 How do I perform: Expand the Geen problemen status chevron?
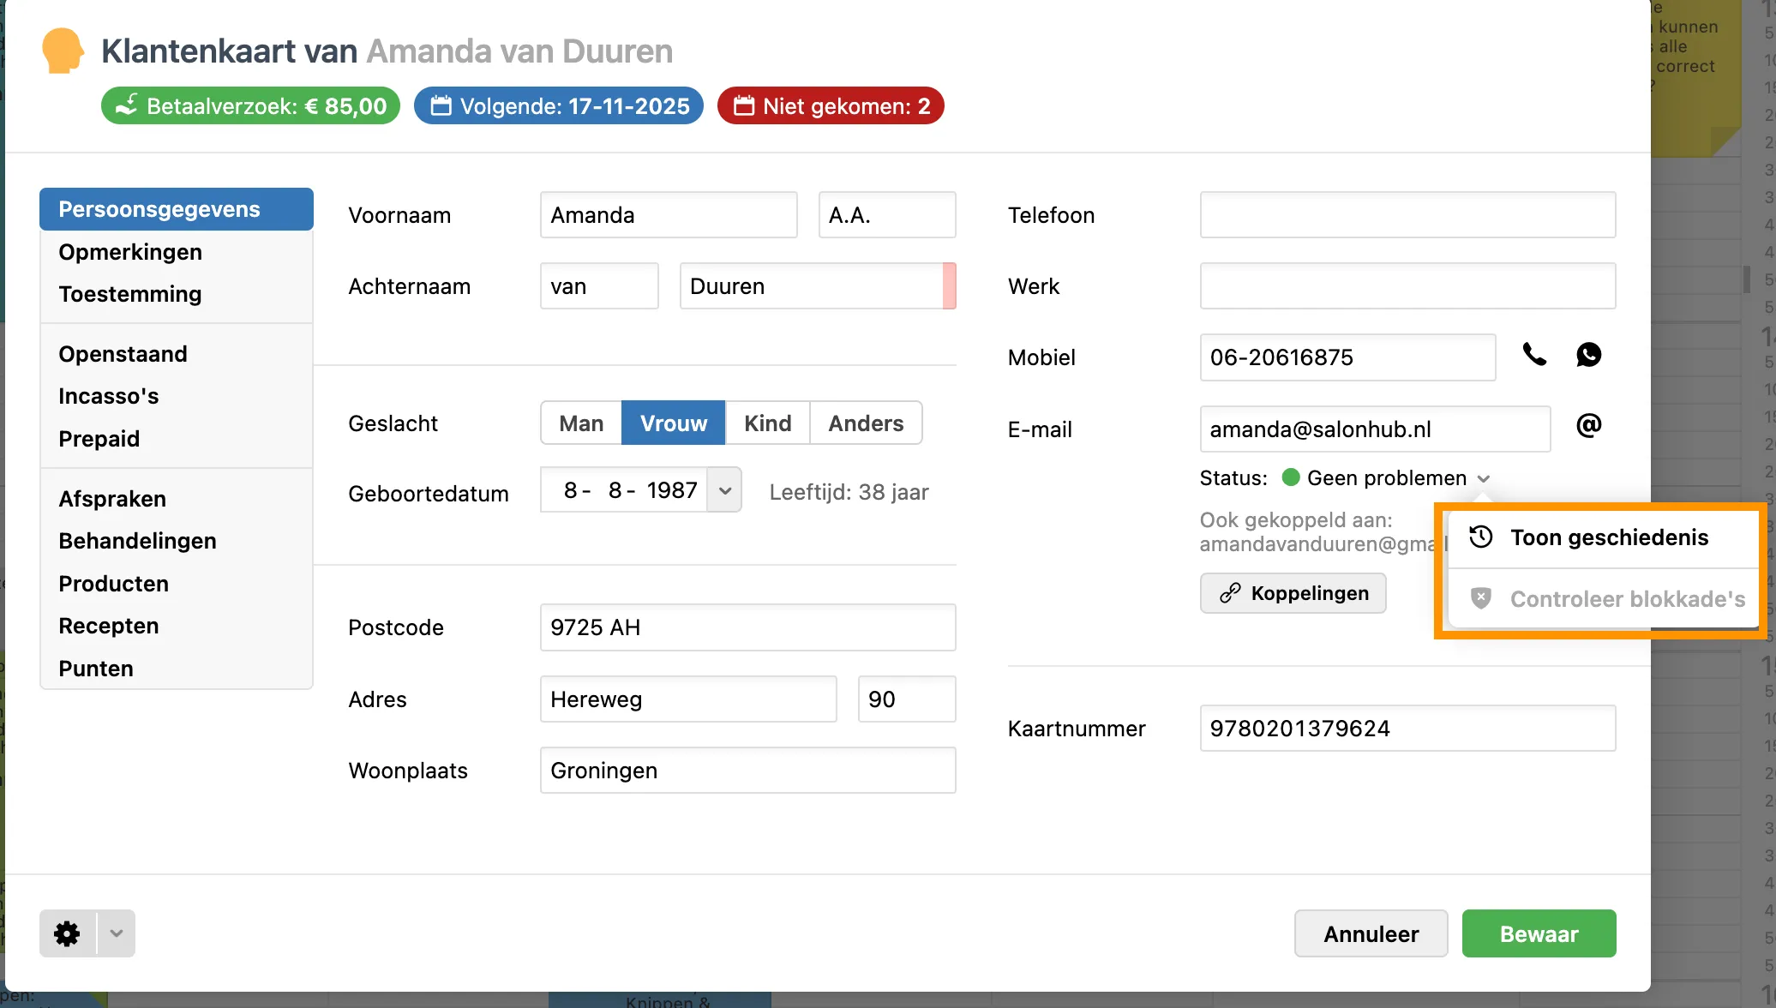point(1484,478)
